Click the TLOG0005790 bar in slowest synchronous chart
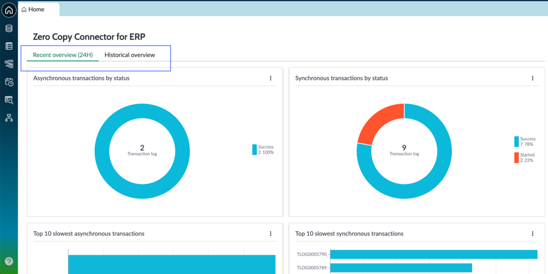Viewport: 548px width, 274px height. [x=434, y=254]
